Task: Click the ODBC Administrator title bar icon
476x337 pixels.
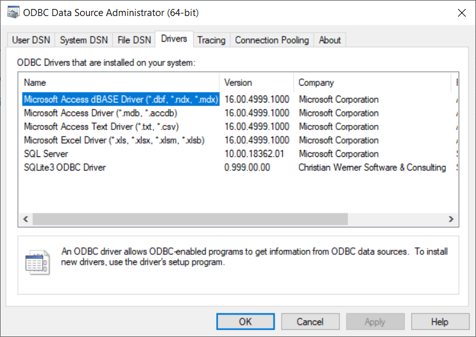Action: [12, 12]
